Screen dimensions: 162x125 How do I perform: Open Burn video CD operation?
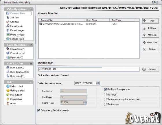click(17, 76)
